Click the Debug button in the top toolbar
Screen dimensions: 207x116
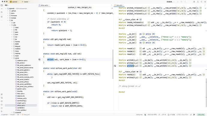click(x=181, y=2)
